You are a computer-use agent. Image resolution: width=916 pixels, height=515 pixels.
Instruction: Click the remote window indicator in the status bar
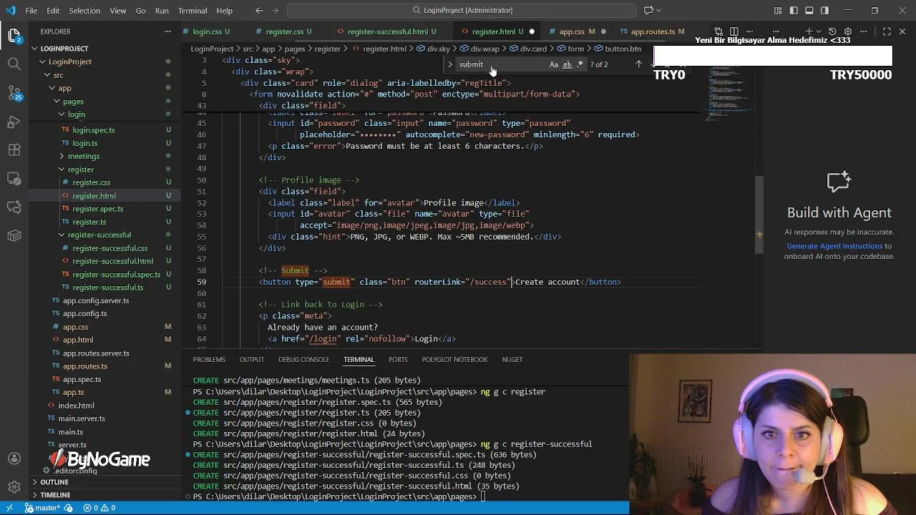(10, 508)
